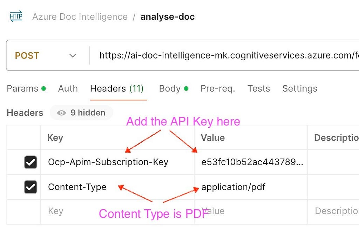The width and height of the screenshot is (359, 242).
Task: Edit the subscription key value e53fc10b52ac443789
Action: [x=251, y=162]
